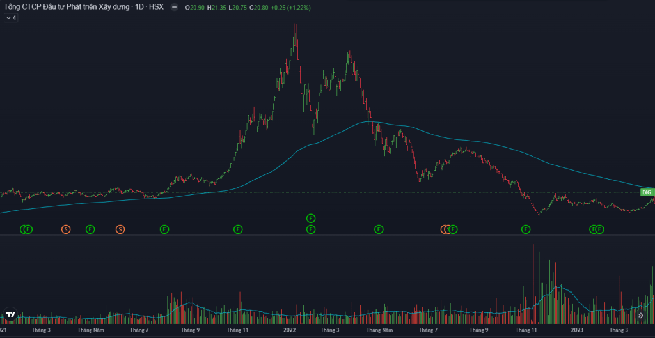Open the second orange S split marker

click(120, 229)
